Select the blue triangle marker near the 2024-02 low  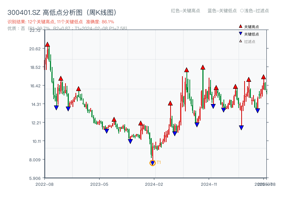[152, 162]
